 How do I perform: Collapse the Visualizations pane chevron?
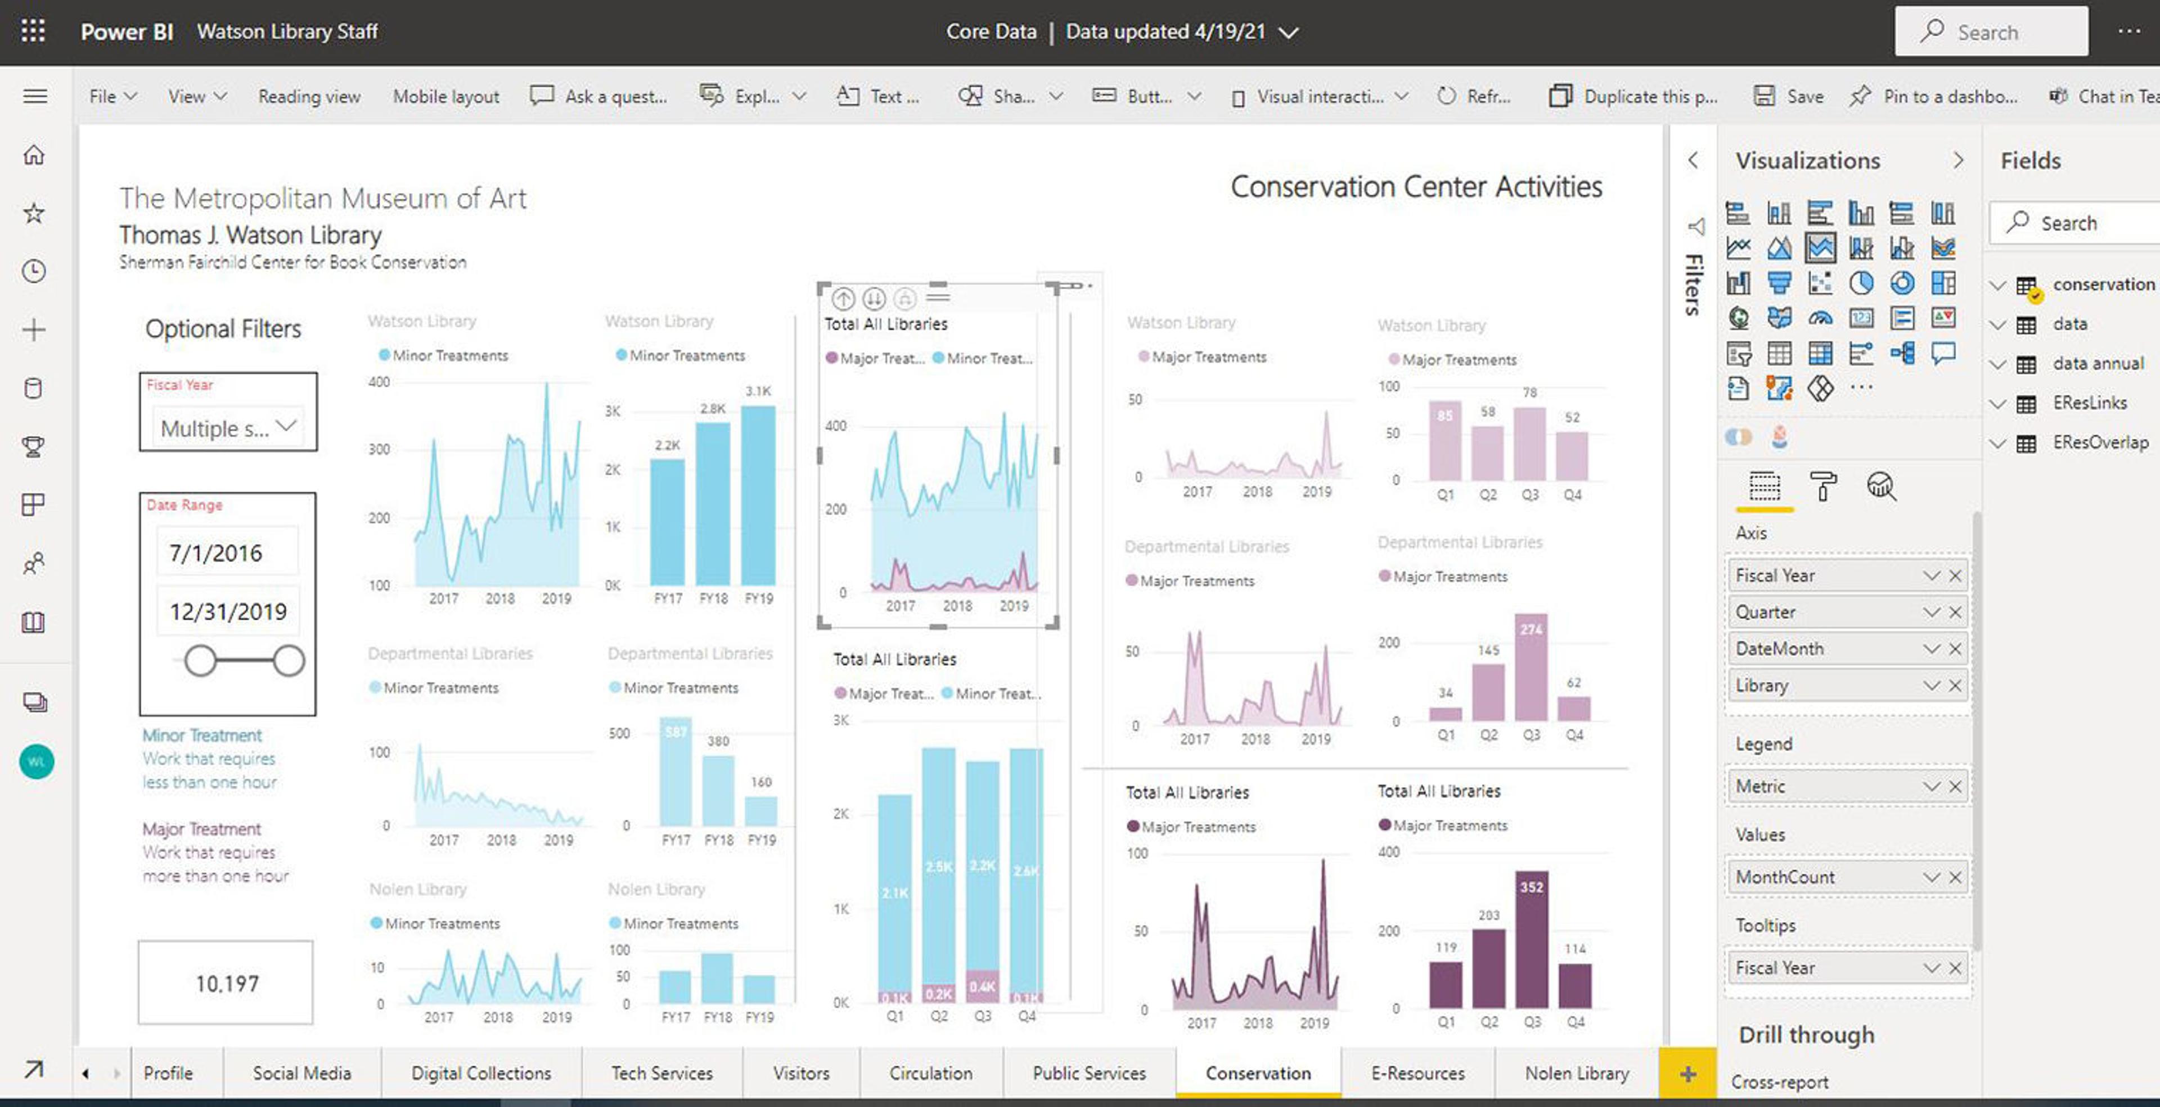1958,160
